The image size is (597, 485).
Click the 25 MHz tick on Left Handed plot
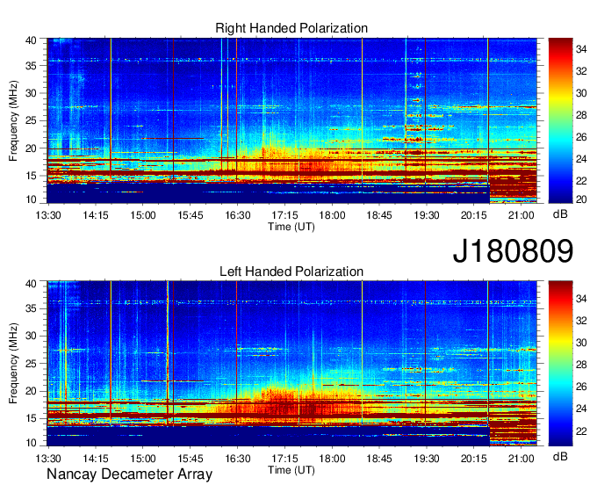(31, 364)
